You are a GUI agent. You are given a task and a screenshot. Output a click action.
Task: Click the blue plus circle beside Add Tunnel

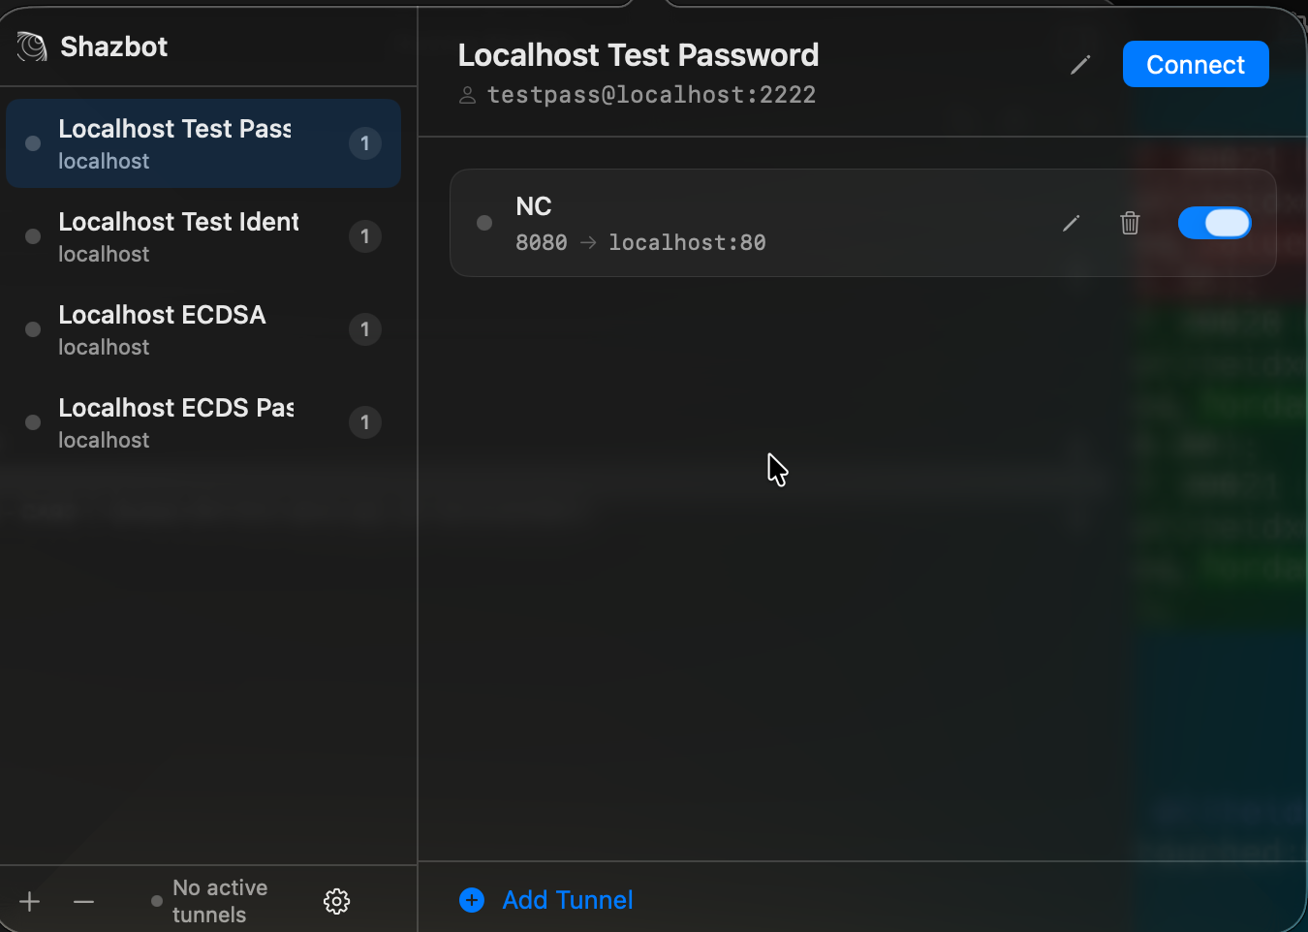[x=472, y=900]
